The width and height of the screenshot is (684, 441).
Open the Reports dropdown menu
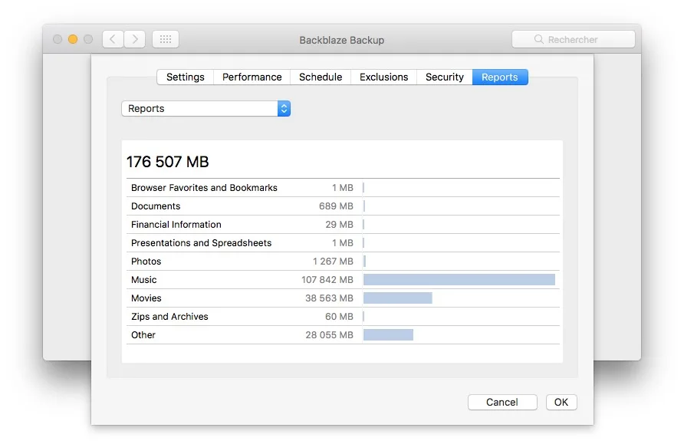pos(206,109)
